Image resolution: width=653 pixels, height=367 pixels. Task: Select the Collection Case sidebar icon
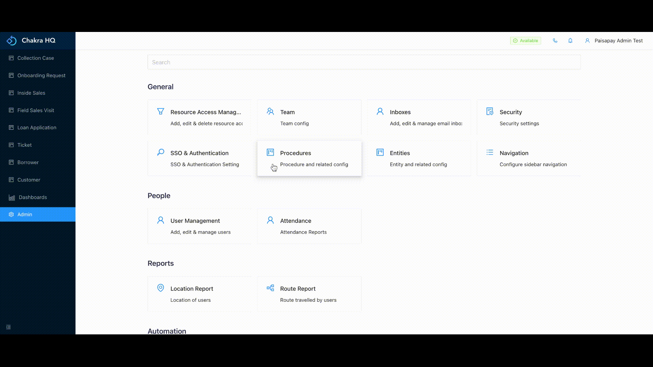click(x=11, y=58)
